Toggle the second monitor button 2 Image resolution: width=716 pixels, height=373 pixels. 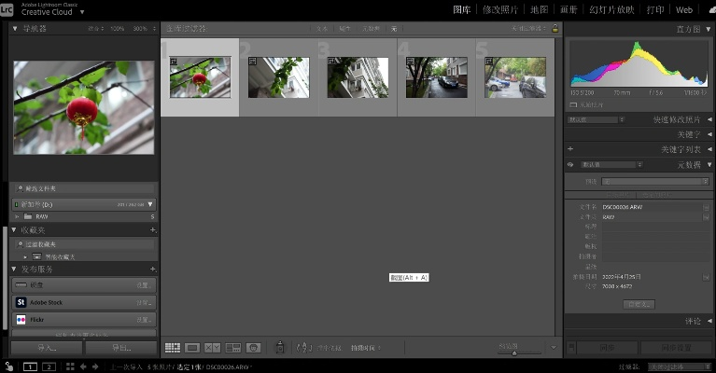[49, 366]
